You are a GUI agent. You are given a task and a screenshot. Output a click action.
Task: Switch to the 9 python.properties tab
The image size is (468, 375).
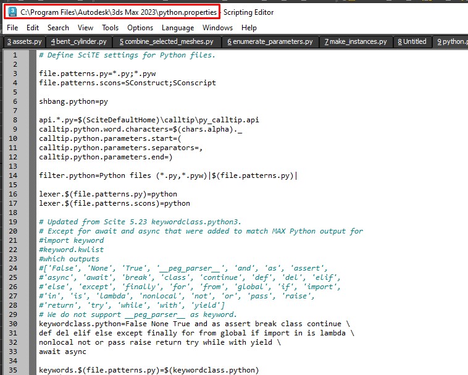pos(450,41)
